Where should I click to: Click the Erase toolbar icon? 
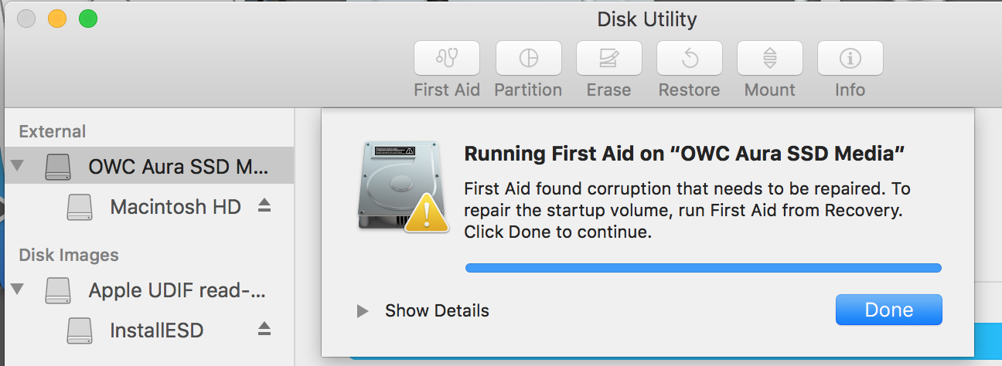point(608,58)
